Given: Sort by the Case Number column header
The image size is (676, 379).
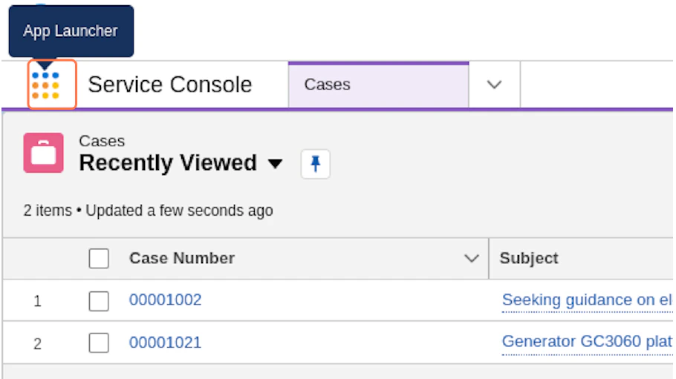Looking at the screenshot, I should point(182,258).
